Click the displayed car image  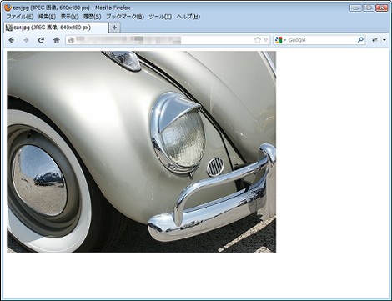pos(142,152)
